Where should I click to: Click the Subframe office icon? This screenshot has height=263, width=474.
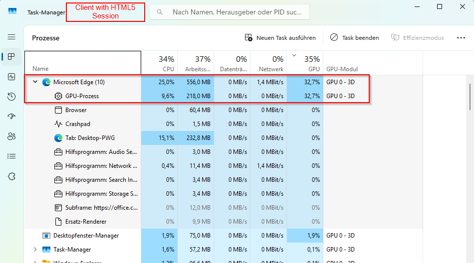click(58, 208)
